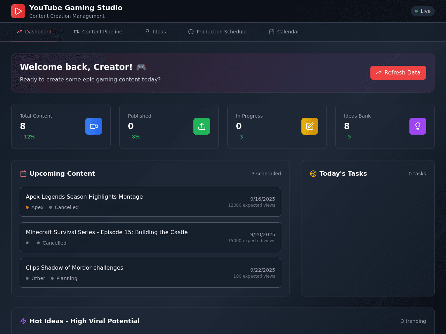Viewport: 446px width, 334px height.
Task: Click the red YouTube Gaming Studio logo
Action: [18, 11]
